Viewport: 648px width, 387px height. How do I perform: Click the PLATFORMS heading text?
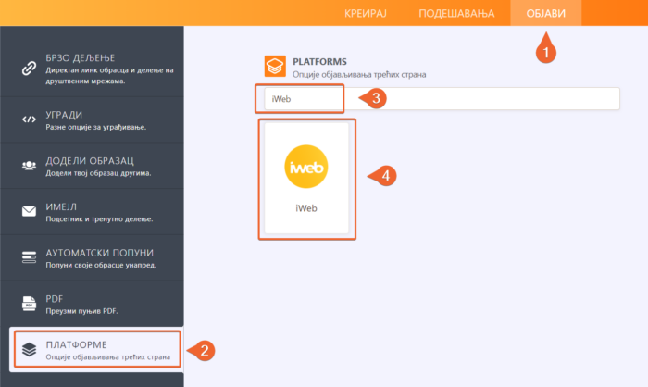[319, 62]
